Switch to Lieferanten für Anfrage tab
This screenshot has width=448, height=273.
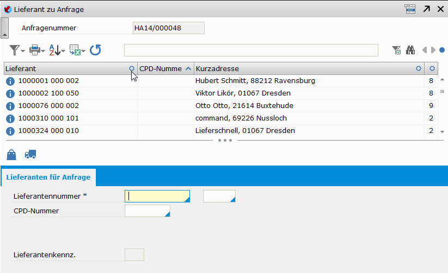coord(48,177)
